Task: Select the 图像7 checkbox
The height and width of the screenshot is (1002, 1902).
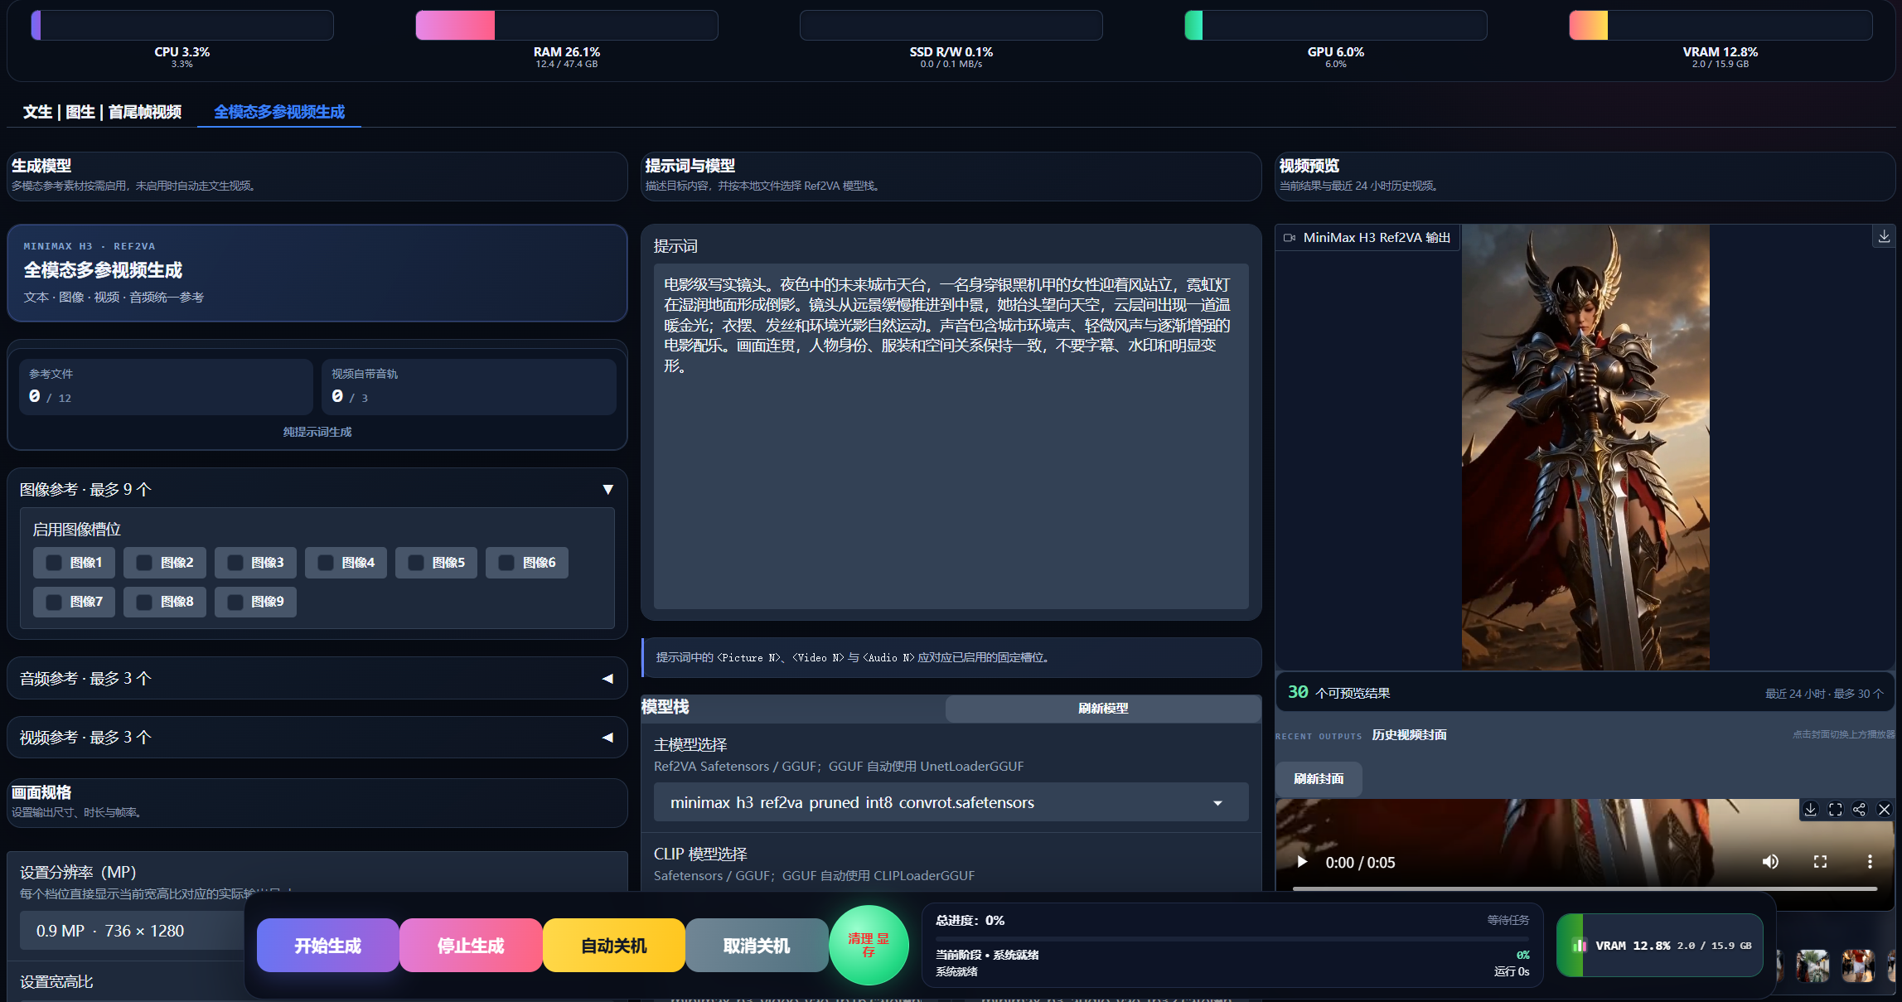Action: point(54,602)
